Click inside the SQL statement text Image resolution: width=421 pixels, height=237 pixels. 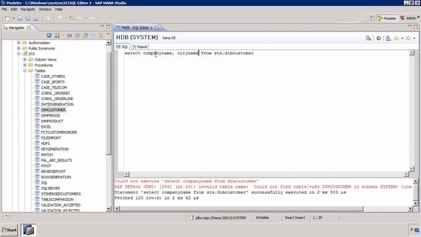click(x=189, y=53)
